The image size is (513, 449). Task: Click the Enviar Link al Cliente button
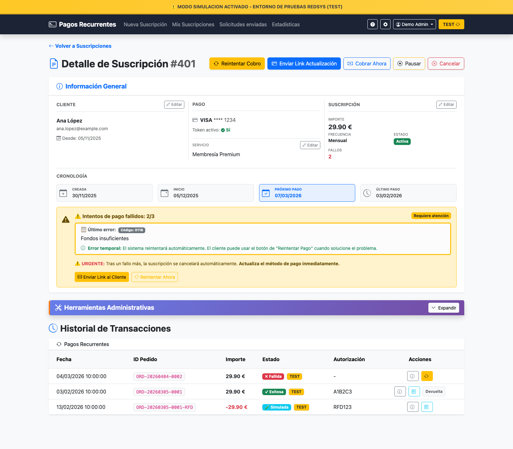pyautogui.click(x=102, y=277)
